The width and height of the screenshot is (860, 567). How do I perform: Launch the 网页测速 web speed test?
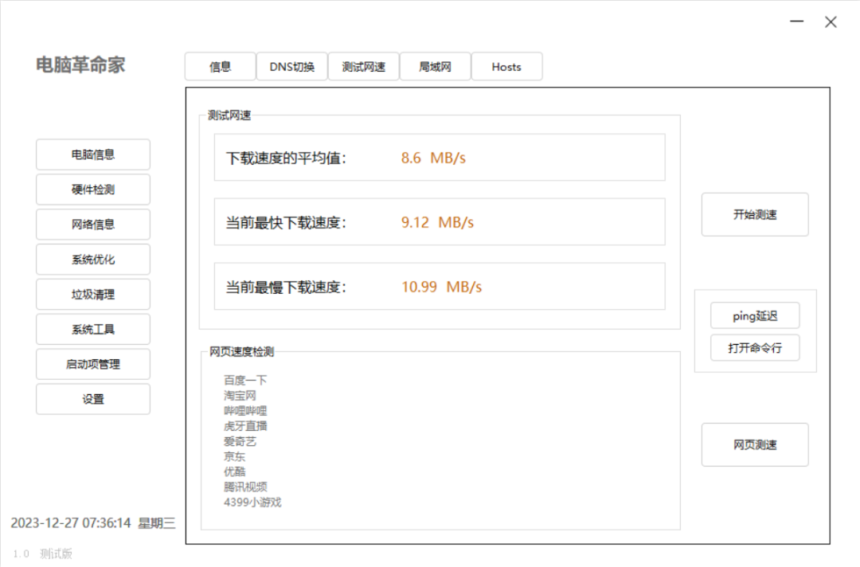point(755,445)
